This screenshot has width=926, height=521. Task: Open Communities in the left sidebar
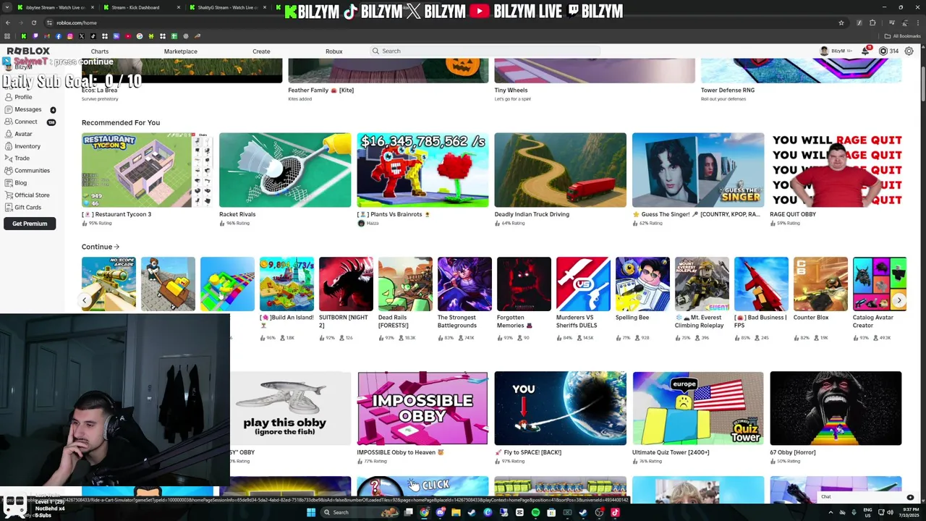pos(32,170)
